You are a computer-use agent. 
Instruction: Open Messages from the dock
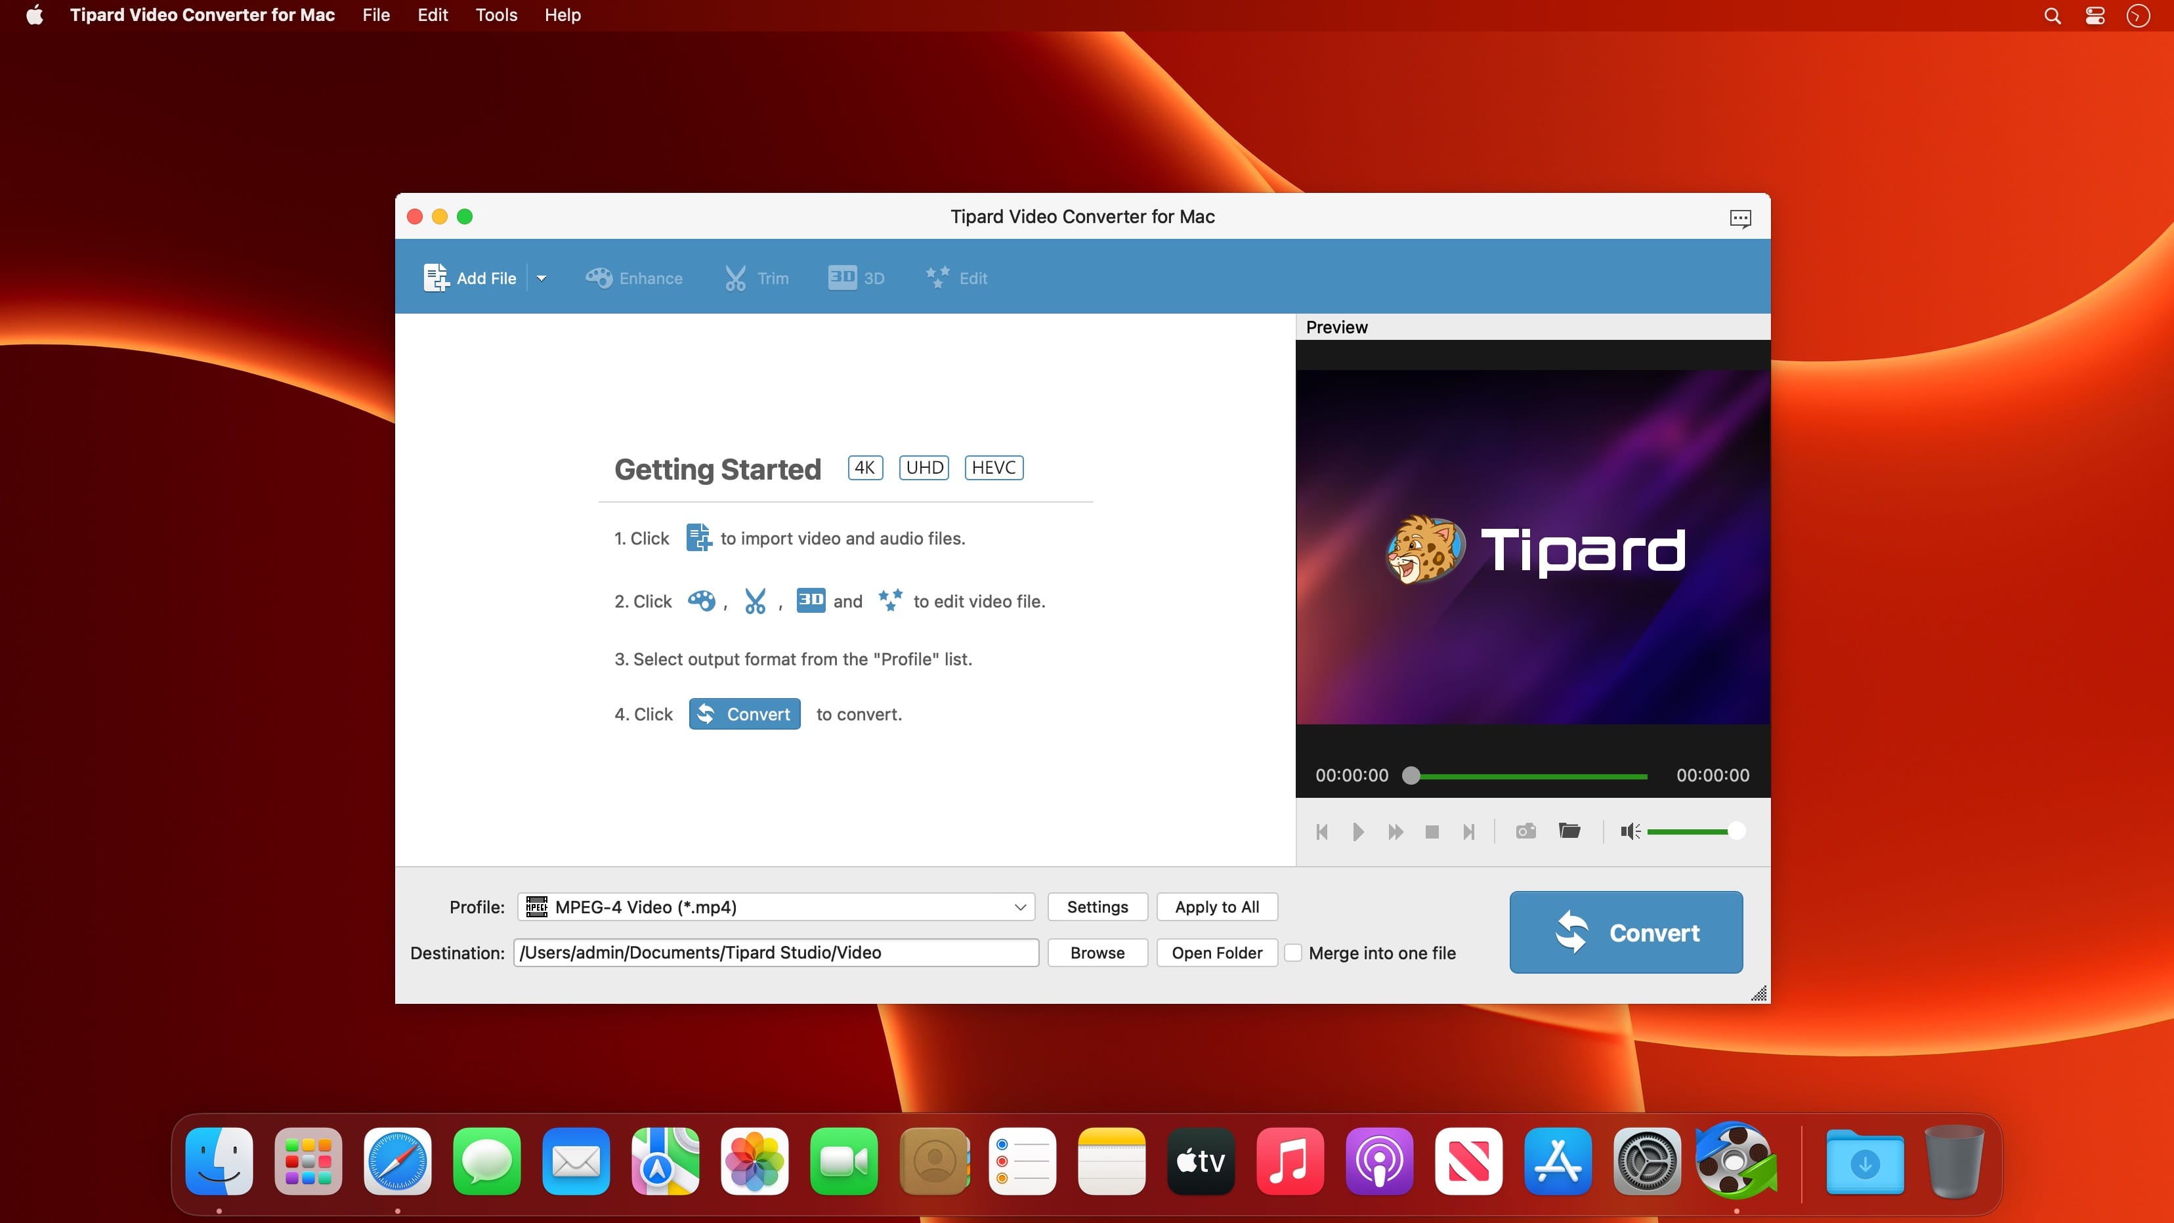click(x=487, y=1161)
